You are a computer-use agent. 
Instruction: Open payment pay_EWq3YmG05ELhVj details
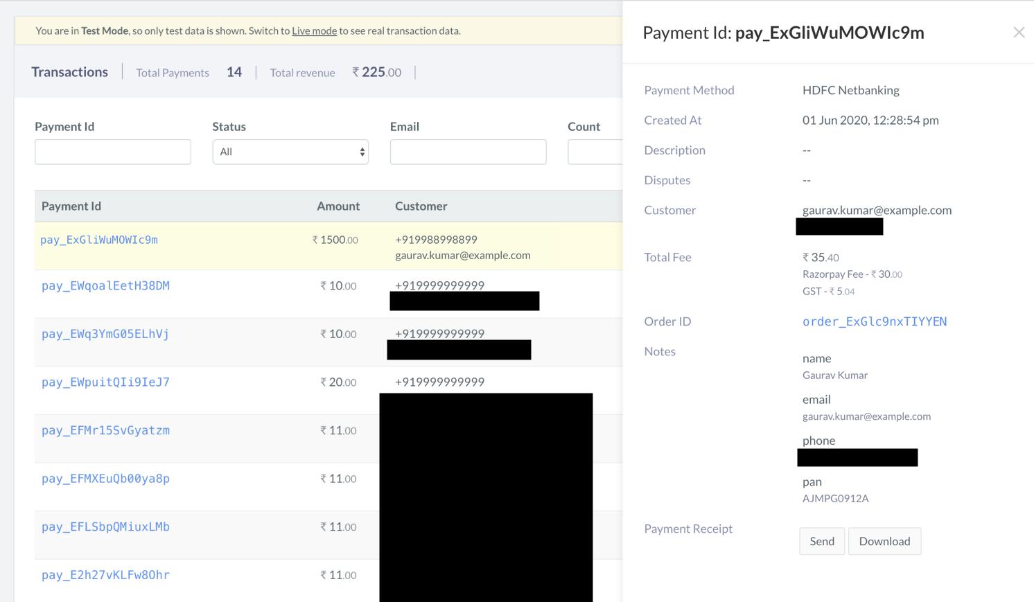(105, 334)
